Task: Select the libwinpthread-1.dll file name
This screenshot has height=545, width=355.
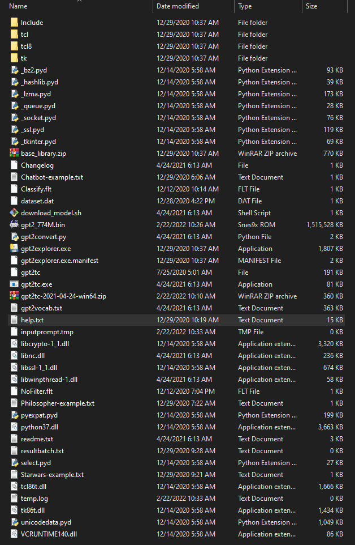Action: point(49,380)
